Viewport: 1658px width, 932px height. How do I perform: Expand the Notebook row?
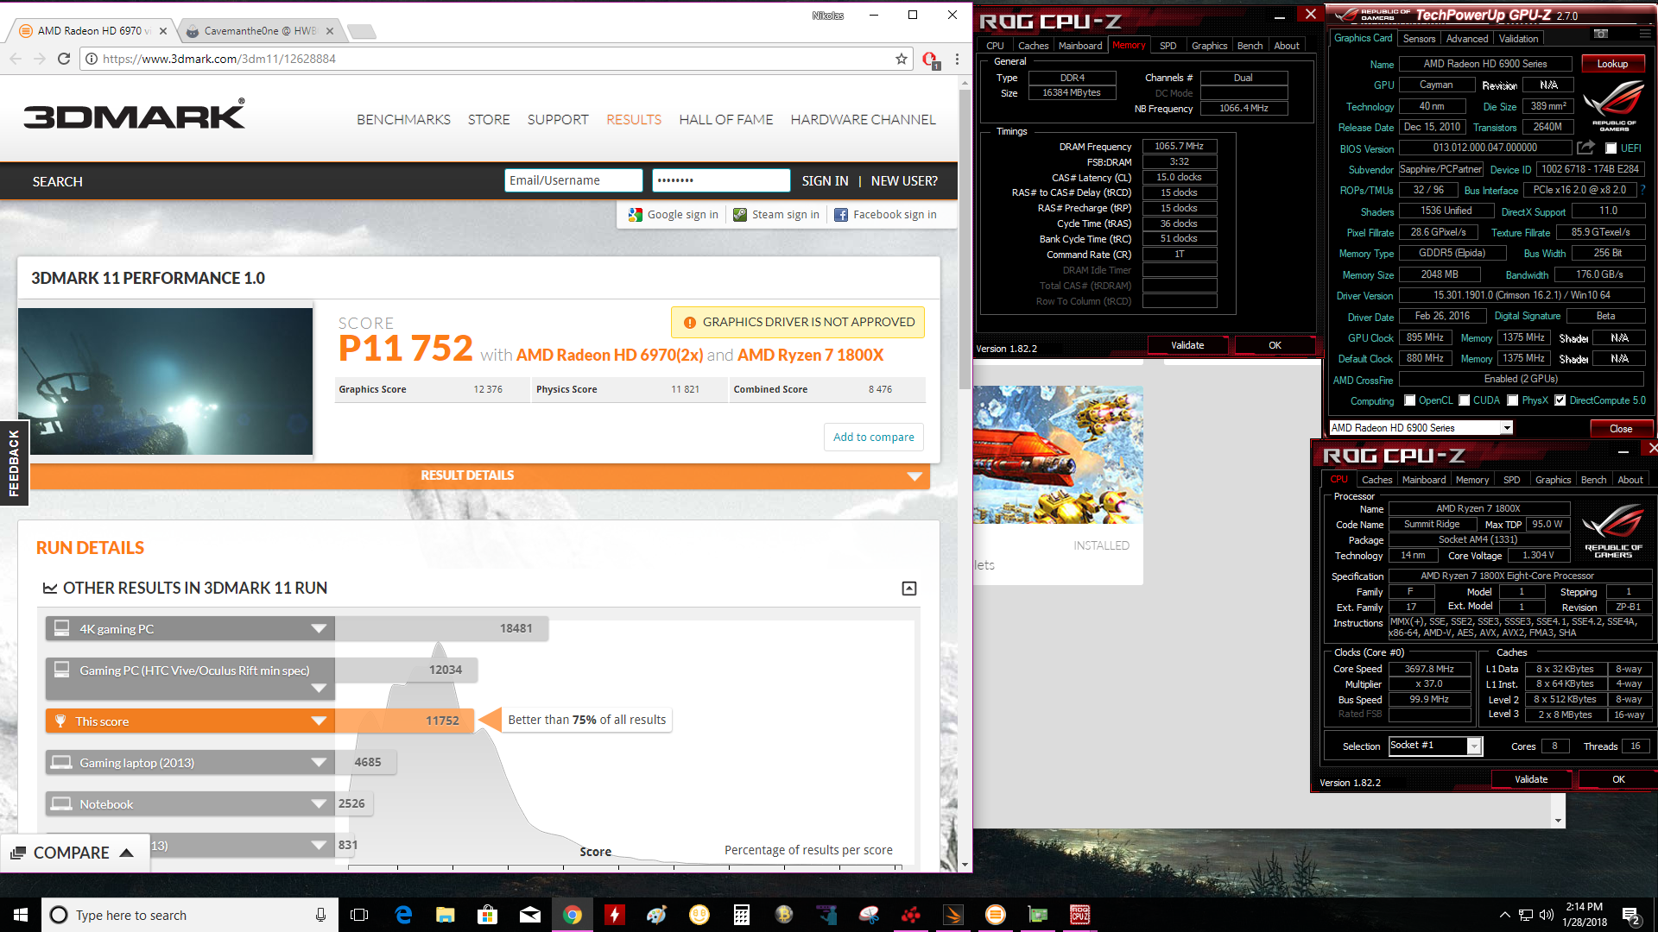[x=319, y=803]
